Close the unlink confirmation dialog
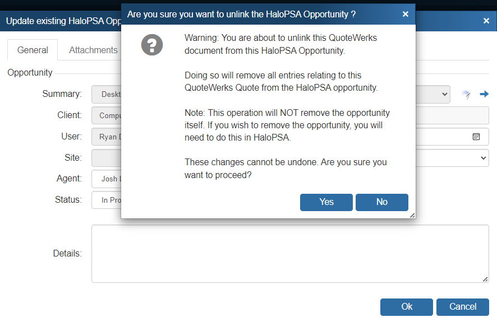The width and height of the screenshot is (497, 322). pyautogui.click(x=406, y=14)
